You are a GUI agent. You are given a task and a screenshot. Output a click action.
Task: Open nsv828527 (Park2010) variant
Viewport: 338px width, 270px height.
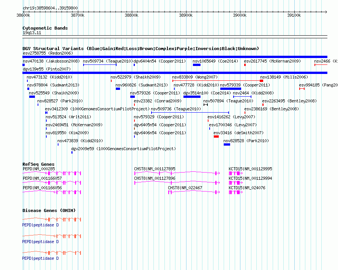pyautogui.click(x=60, y=101)
